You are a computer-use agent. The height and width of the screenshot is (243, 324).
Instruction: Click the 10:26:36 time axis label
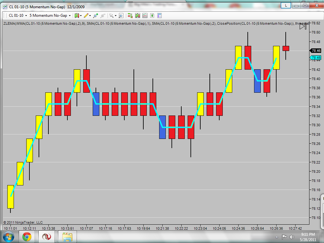pyautogui.click(x=276, y=228)
